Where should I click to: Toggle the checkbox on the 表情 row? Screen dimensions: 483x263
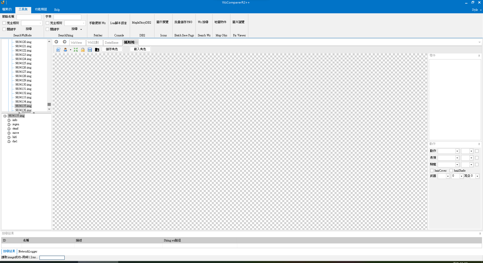click(x=477, y=158)
